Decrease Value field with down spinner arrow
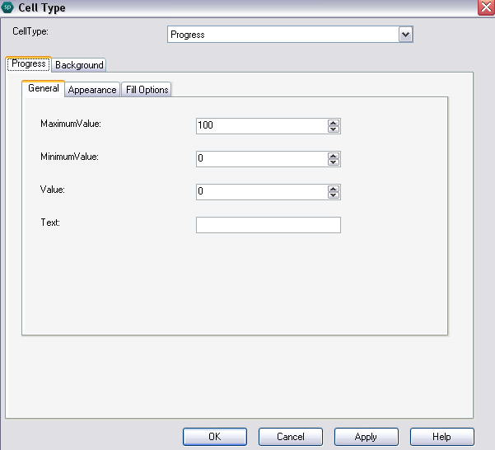 334,195
